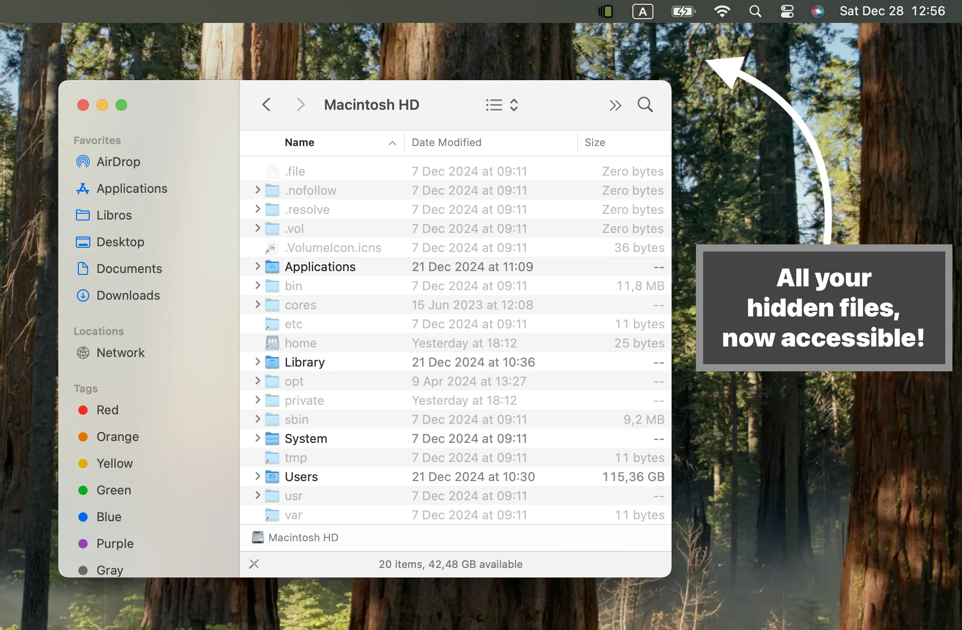Open the Wi-Fi menu bar item
The width and height of the screenshot is (962, 630).
click(x=722, y=11)
